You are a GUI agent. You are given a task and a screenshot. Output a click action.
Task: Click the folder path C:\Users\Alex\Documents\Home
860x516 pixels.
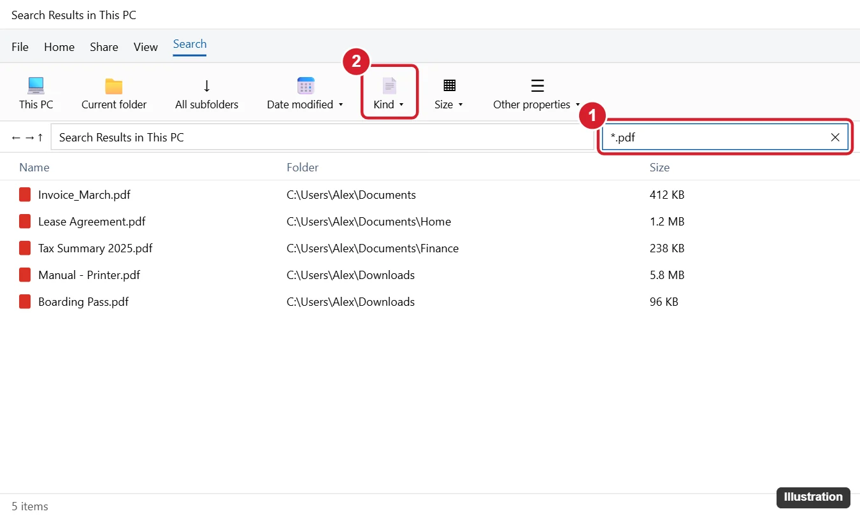point(369,222)
